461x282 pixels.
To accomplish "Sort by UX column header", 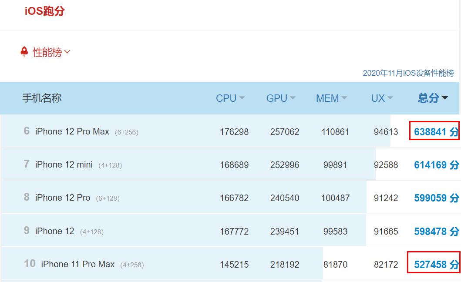I will point(382,98).
